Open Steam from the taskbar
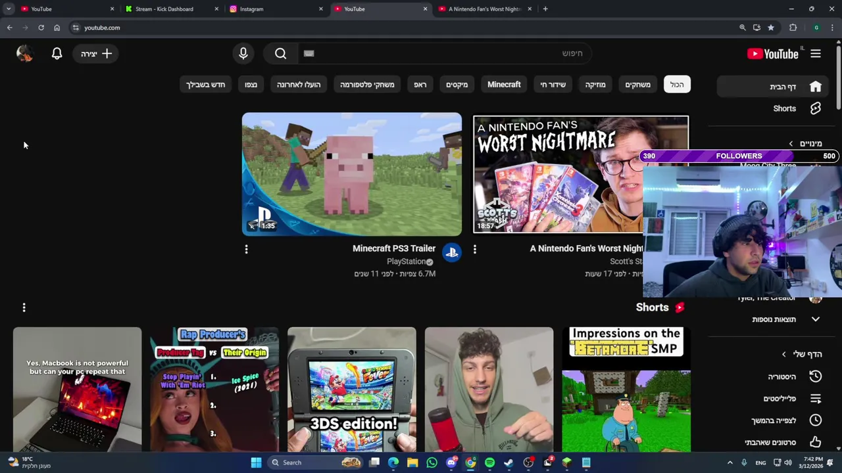 (x=508, y=462)
